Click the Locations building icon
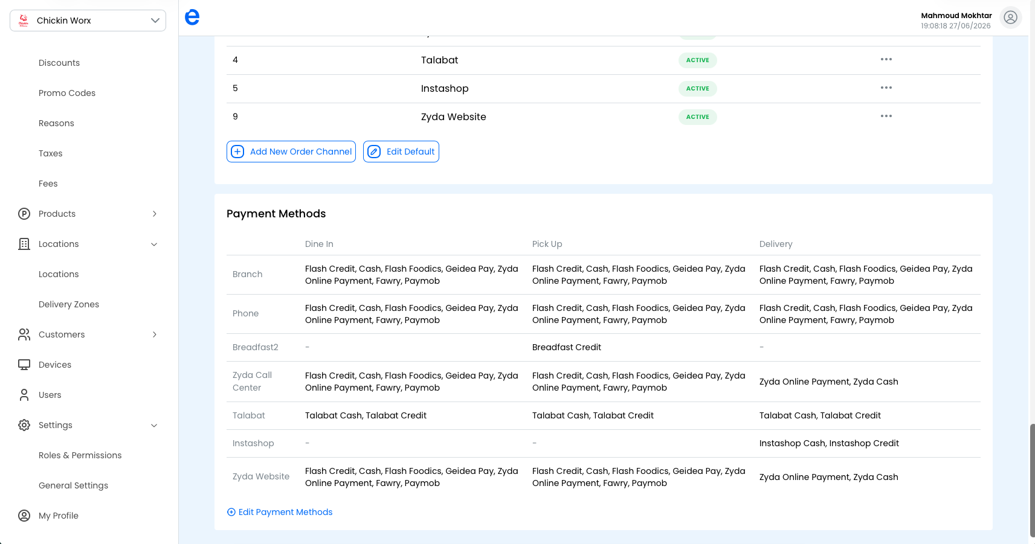The width and height of the screenshot is (1035, 544). [24, 244]
